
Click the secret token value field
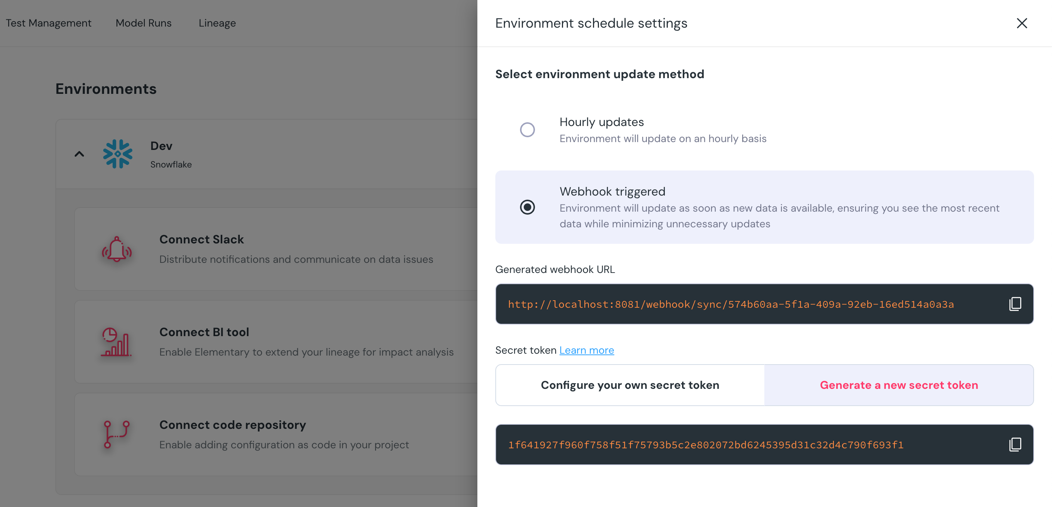[x=705, y=445]
